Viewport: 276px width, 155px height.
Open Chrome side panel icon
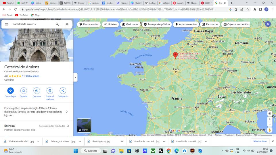260,9
